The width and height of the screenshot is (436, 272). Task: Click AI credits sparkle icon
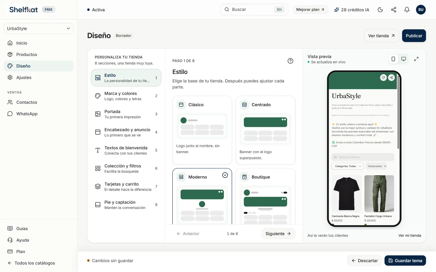pyautogui.click(x=337, y=10)
